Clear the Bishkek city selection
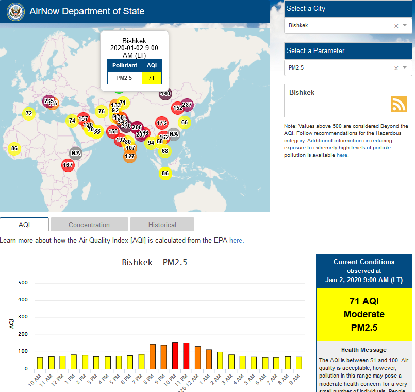The width and height of the screenshot is (415, 392). pyautogui.click(x=396, y=25)
